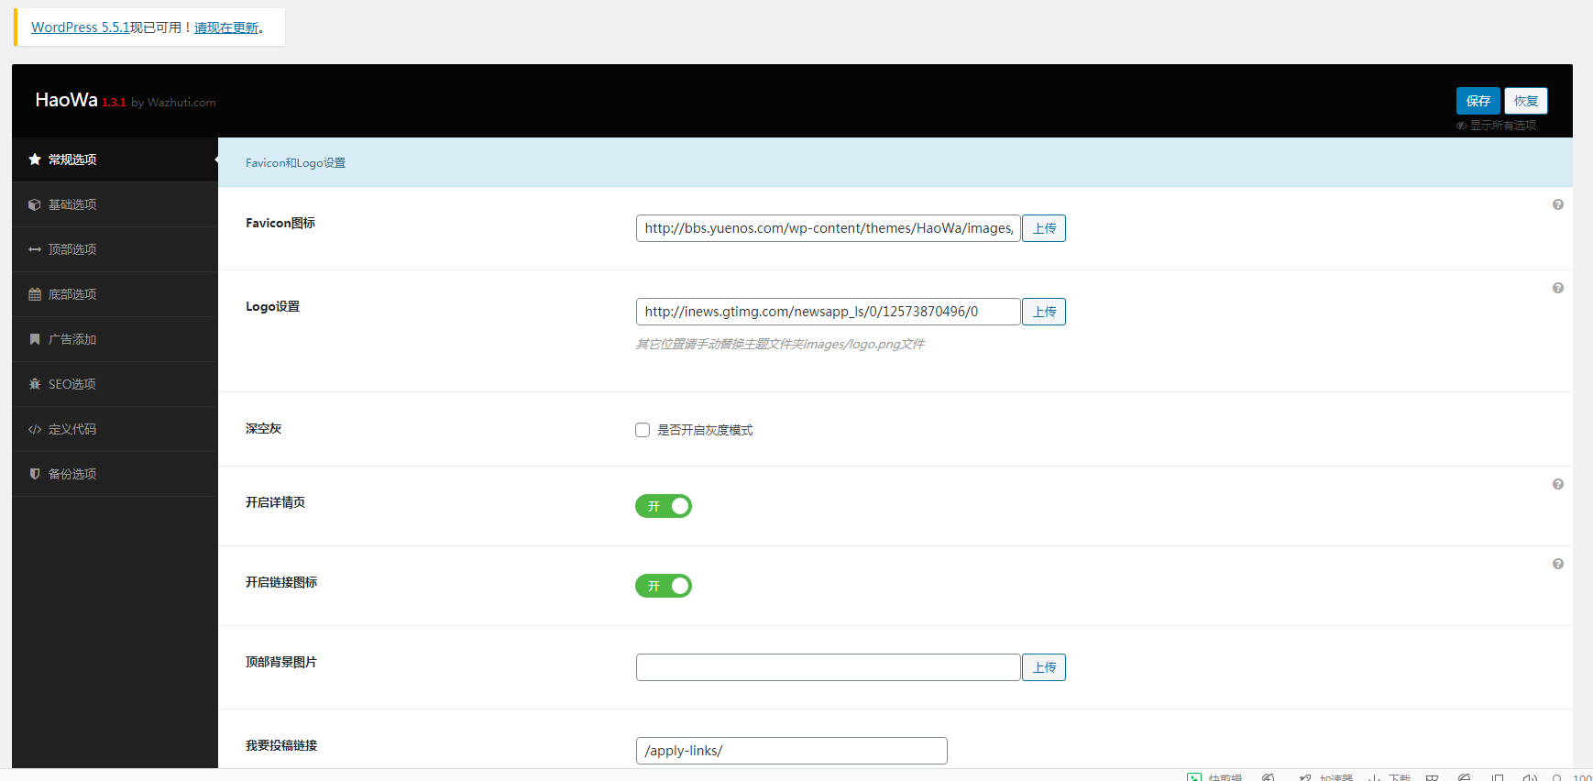This screenshot has width=1593, height=781.
Task: Open the 定义代码 section
Action: coord(115,429)
